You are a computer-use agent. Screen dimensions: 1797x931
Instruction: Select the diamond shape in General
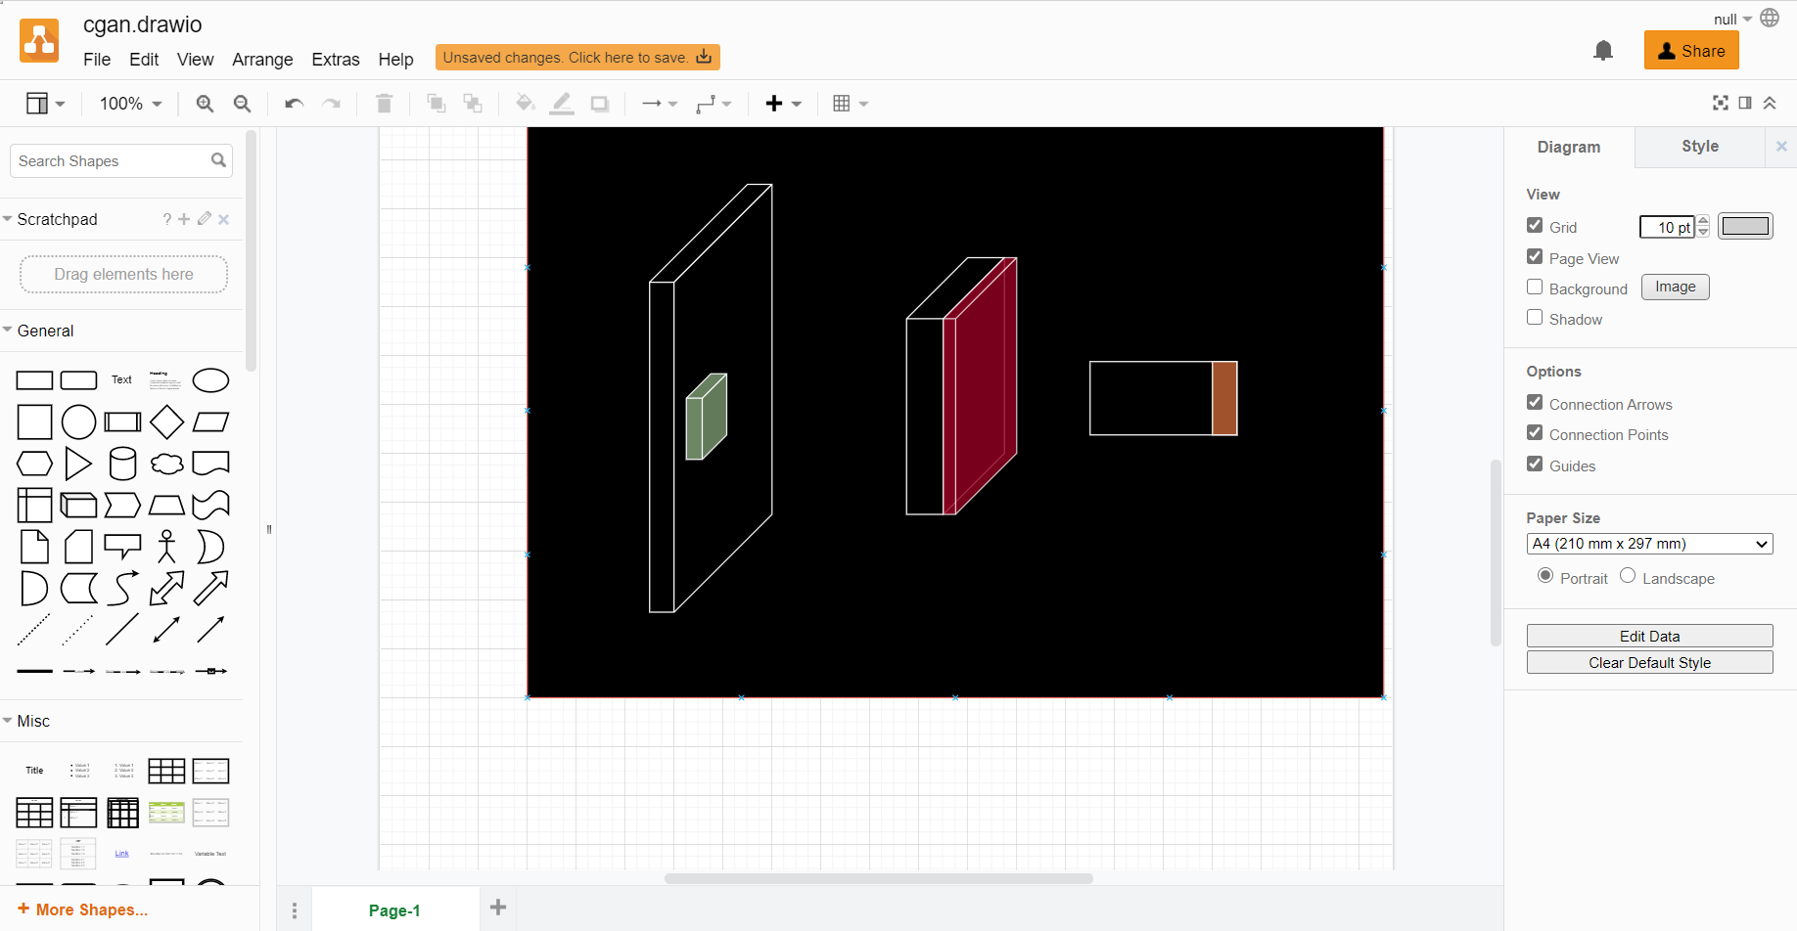point(166,421)
